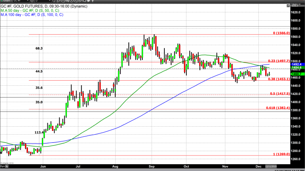Select the 0.23 (1497.7) Fibonacci level label

(280, 61)
